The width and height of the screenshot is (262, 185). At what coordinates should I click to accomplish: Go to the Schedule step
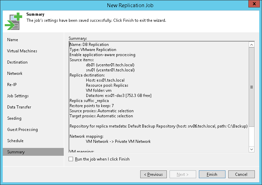pyautogui.click(x=15, y=141)
